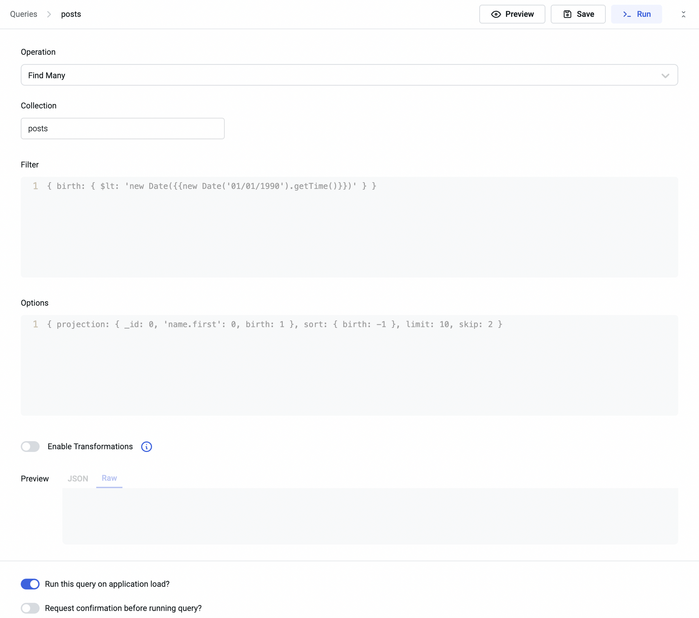Go back to Queries breadcrumb link
699x618 pixels.
(x=24, y=14)
